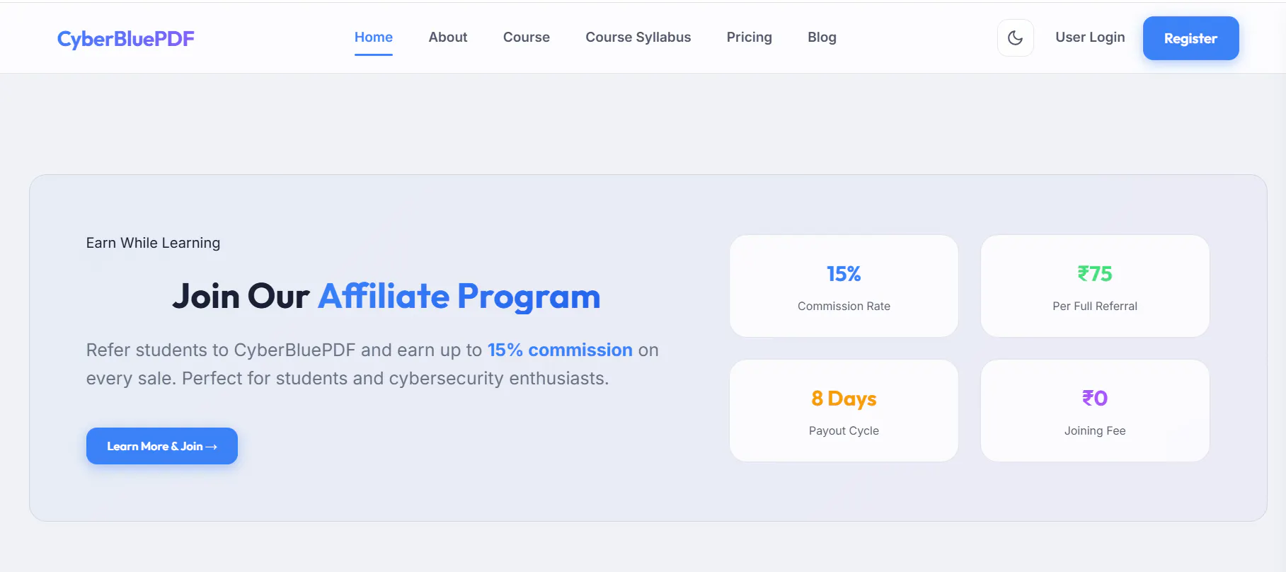The height and width of the screenshot is (572, 1286).
Task: Click the Register button
Action: click(x=1190, y=38)
